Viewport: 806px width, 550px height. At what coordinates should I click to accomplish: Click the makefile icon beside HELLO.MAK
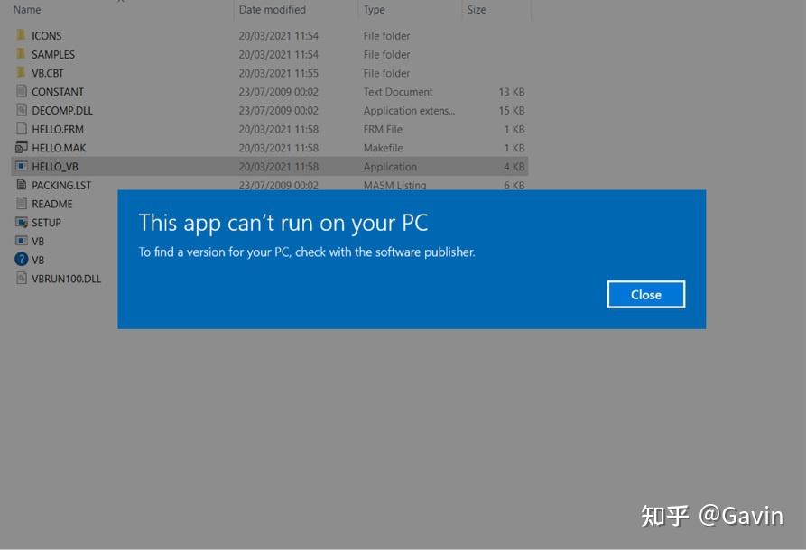click(x=20, y=147)
